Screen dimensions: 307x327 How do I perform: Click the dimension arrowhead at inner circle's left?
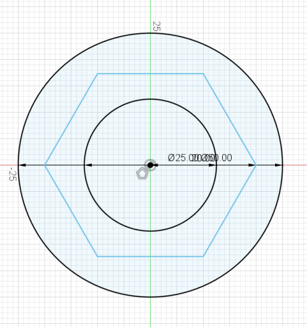pyautogui.click(x=89, y=165)
